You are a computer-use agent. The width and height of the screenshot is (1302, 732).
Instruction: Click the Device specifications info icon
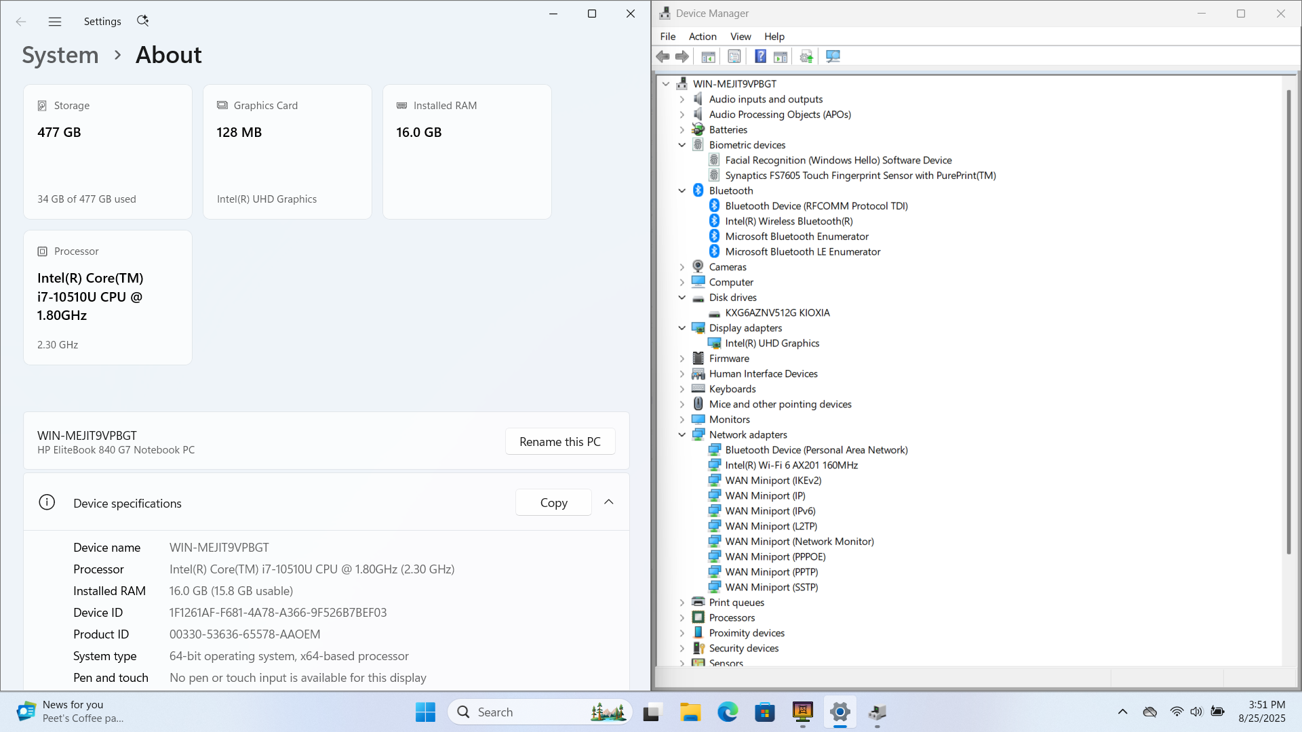[47, 502]
